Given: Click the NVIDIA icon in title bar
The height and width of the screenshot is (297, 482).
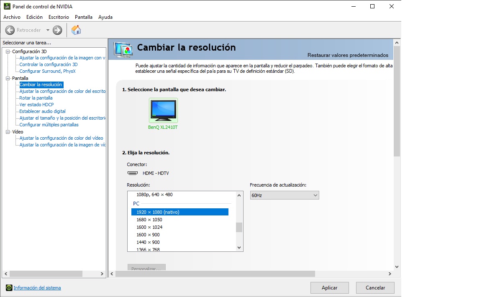Looking at the screenshot, I should (x=7, y=6).
